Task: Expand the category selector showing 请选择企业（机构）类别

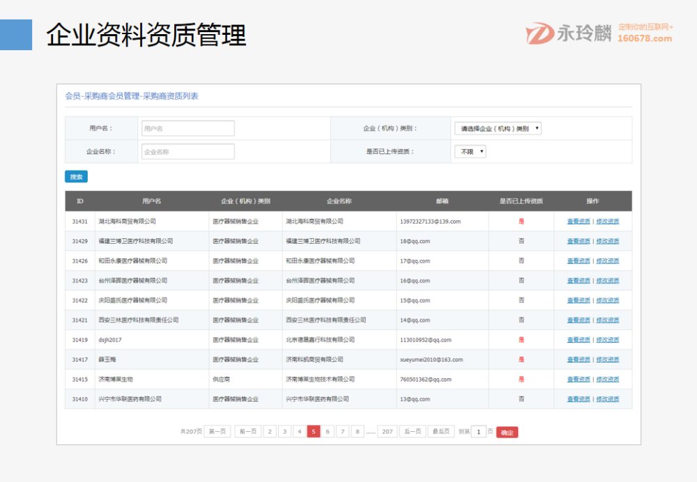Action: (497, 128)
